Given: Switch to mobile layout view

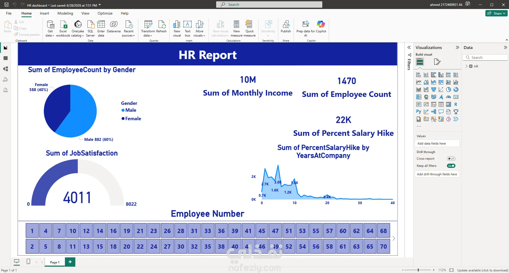Looking at the screenshot, I should tap(28, 262).
